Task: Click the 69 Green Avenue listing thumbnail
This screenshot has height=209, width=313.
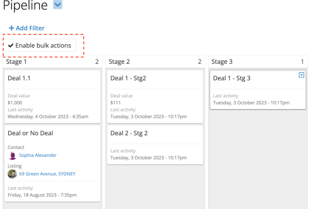Action: 12,174
